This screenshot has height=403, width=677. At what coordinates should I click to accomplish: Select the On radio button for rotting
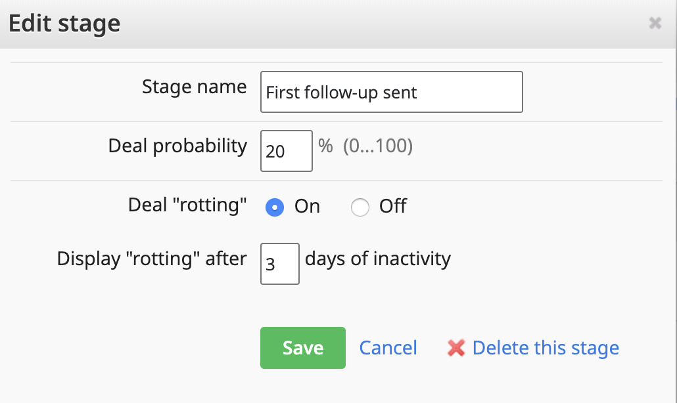coord(275,207)
